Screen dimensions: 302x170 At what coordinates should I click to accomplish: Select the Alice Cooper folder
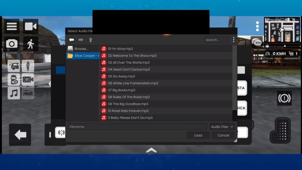83,55
